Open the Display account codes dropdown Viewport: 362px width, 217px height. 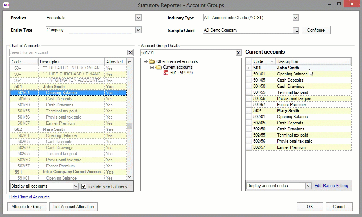[x=308, y=186]
